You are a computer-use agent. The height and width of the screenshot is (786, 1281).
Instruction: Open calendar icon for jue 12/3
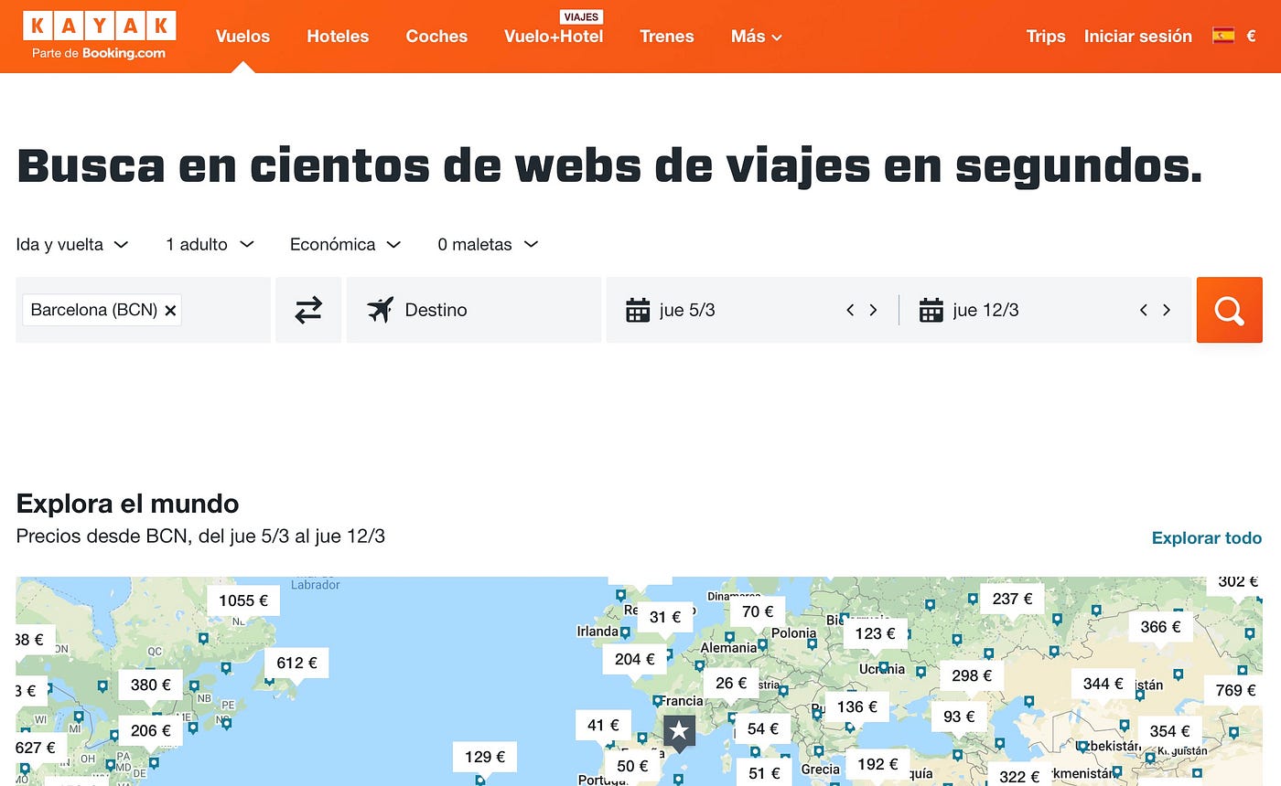point(931,310)
